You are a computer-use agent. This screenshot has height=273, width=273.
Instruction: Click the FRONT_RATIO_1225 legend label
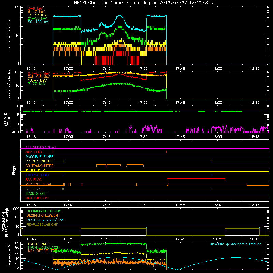tap(44, 247)
